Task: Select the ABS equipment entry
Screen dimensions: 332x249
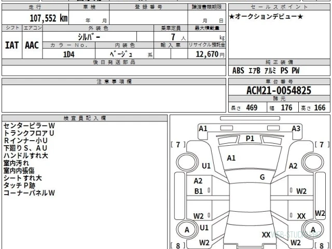Action: pyautogui.click(x=238, y=71)
